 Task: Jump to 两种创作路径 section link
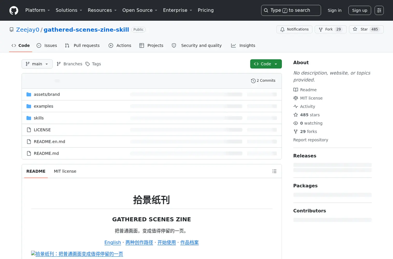139,242
